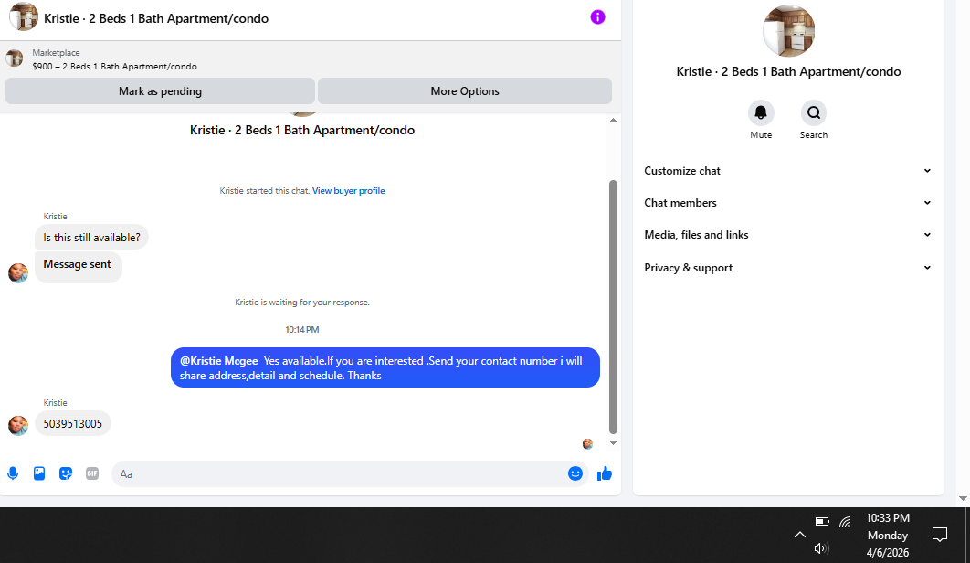
Task: Open emoji picker in message box
Action: click(x=575, y=473)
